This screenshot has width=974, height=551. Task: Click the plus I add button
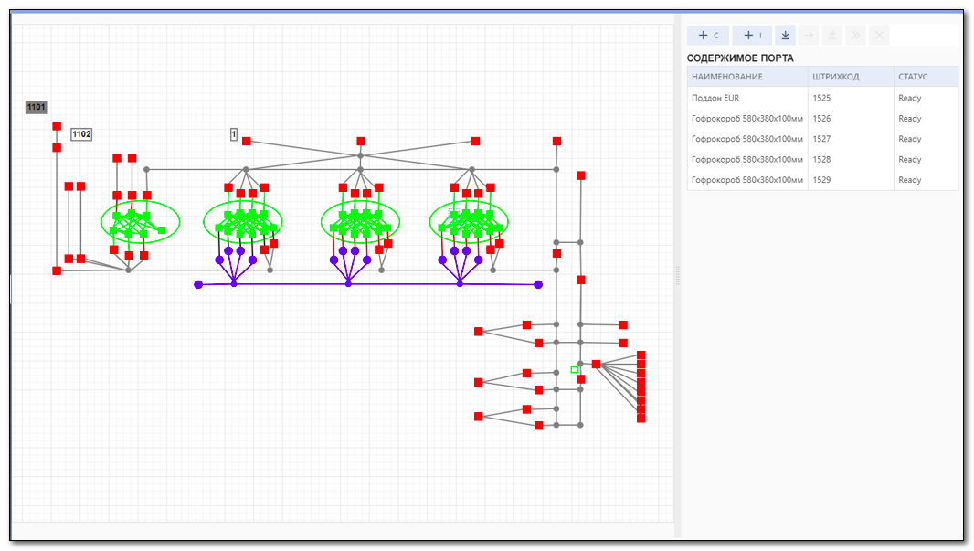[752, 36]
